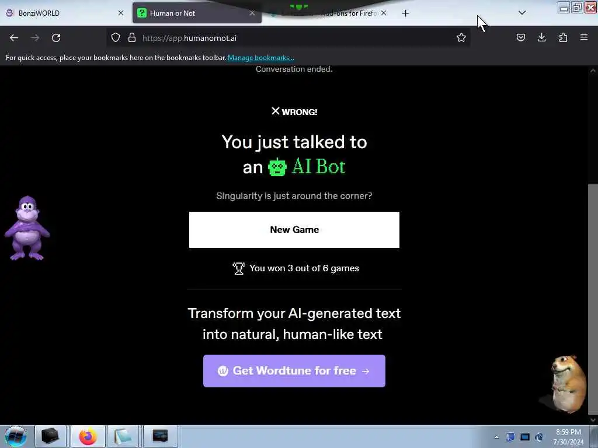
Task: Save page to Pocket
Action: click(x=520, y=37)
